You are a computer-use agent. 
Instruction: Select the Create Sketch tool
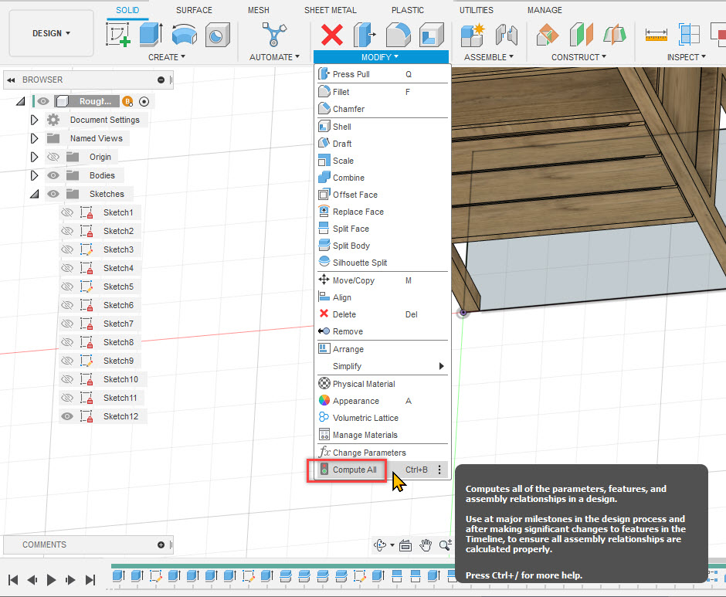[x=117, y=34]
